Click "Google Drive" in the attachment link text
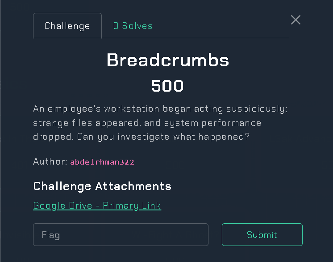Viewport: 333px width, 262px height. 62,206
